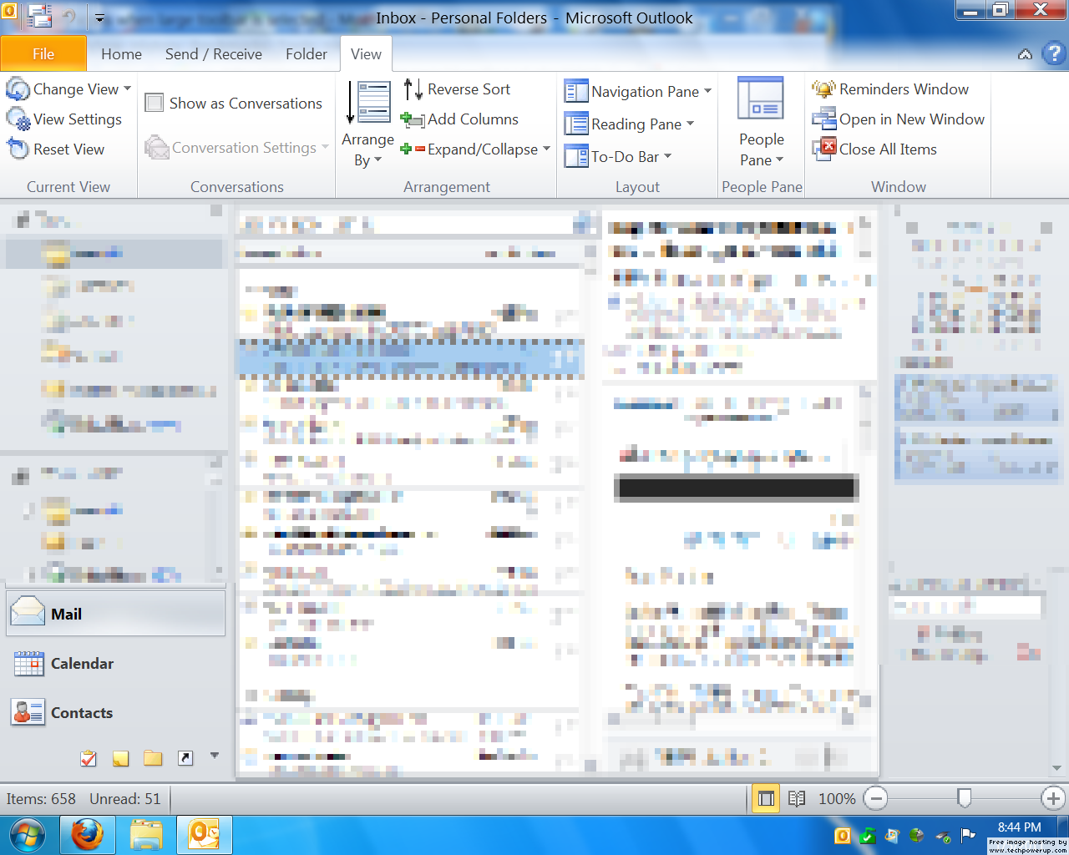
Task: Click the Outlook taskbar button
Action: [x=205, y=835]
